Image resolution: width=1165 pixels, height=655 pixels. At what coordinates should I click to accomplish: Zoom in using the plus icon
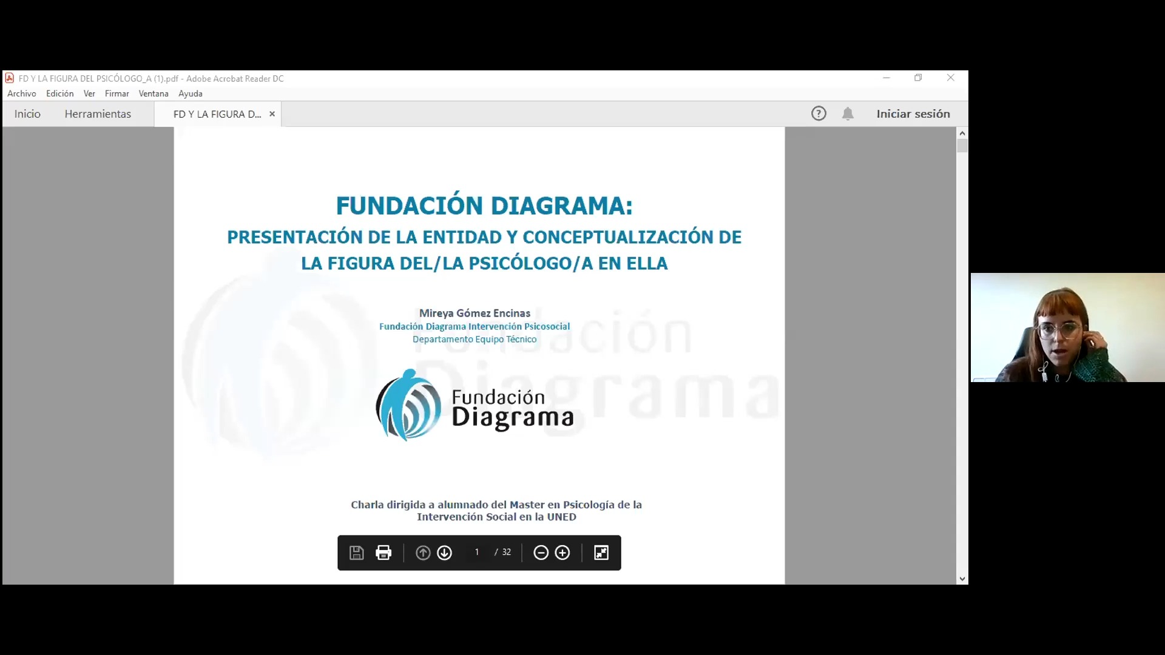pyautogui.click(x=562, y=553)
